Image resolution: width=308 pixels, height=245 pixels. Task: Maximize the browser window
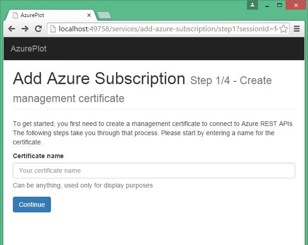pyautogui.click(x=280, y=5)
